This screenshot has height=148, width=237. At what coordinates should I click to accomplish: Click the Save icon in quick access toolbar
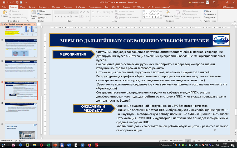(x=4, y=2)
